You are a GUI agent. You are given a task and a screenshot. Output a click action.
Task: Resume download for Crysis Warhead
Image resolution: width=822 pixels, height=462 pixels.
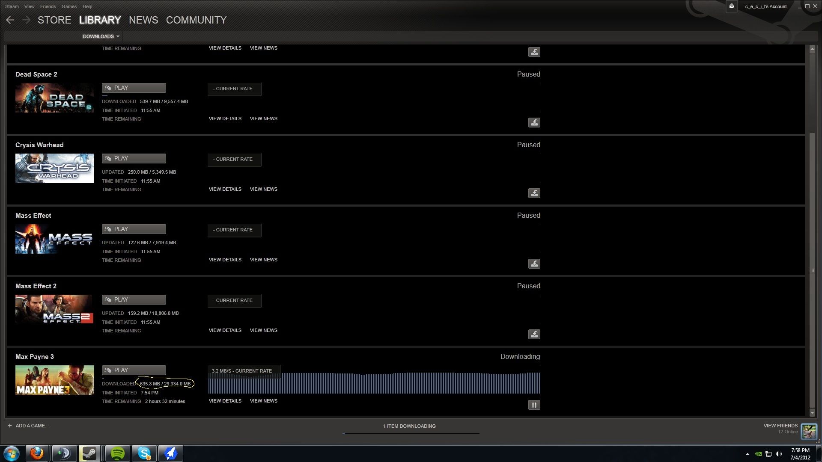[534, 193]
